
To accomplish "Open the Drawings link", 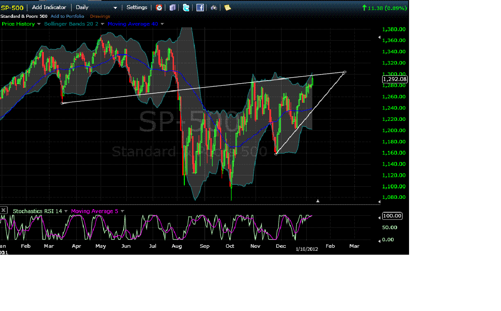I will pyautogui.click(x=100, y=16).
